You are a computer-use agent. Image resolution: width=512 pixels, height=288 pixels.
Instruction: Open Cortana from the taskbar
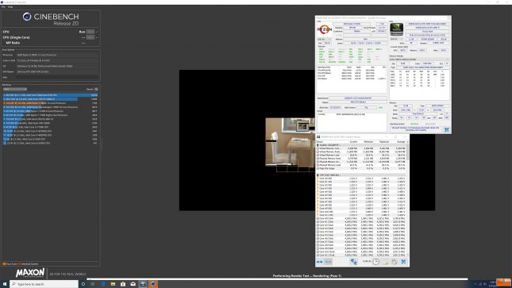click(83, 284)
